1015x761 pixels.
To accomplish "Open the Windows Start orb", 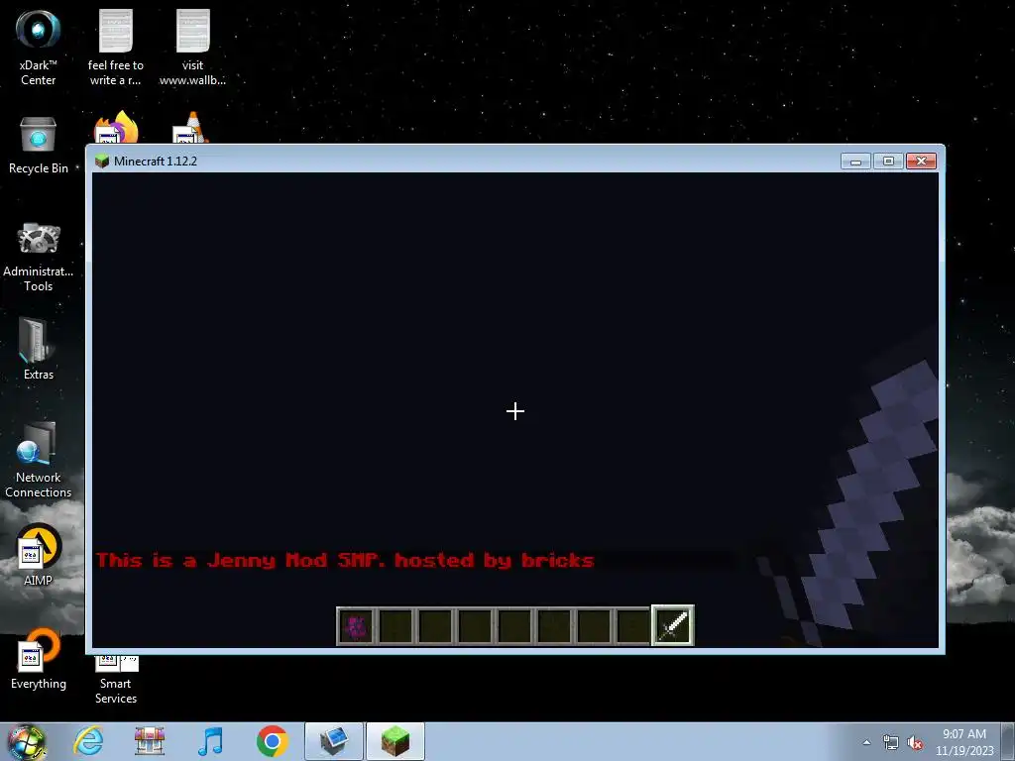I will [27, 741].
